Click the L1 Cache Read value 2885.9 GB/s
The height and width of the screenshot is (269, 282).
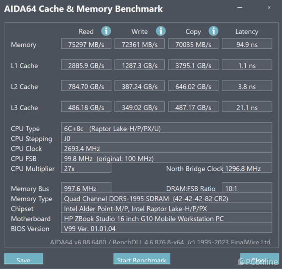[x=86, y=66]
